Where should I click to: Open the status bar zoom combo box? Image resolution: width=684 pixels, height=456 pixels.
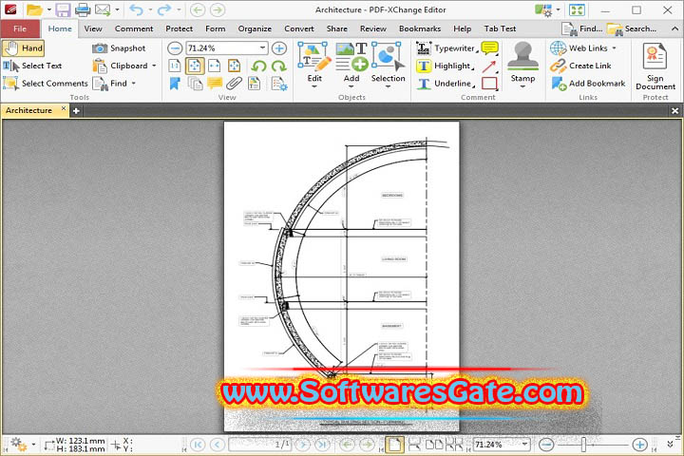click(x=502, y=445)
